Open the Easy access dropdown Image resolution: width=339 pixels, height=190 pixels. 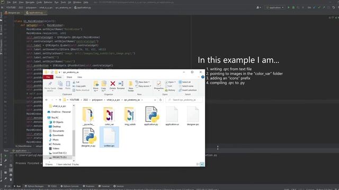[x=144, y=86]
